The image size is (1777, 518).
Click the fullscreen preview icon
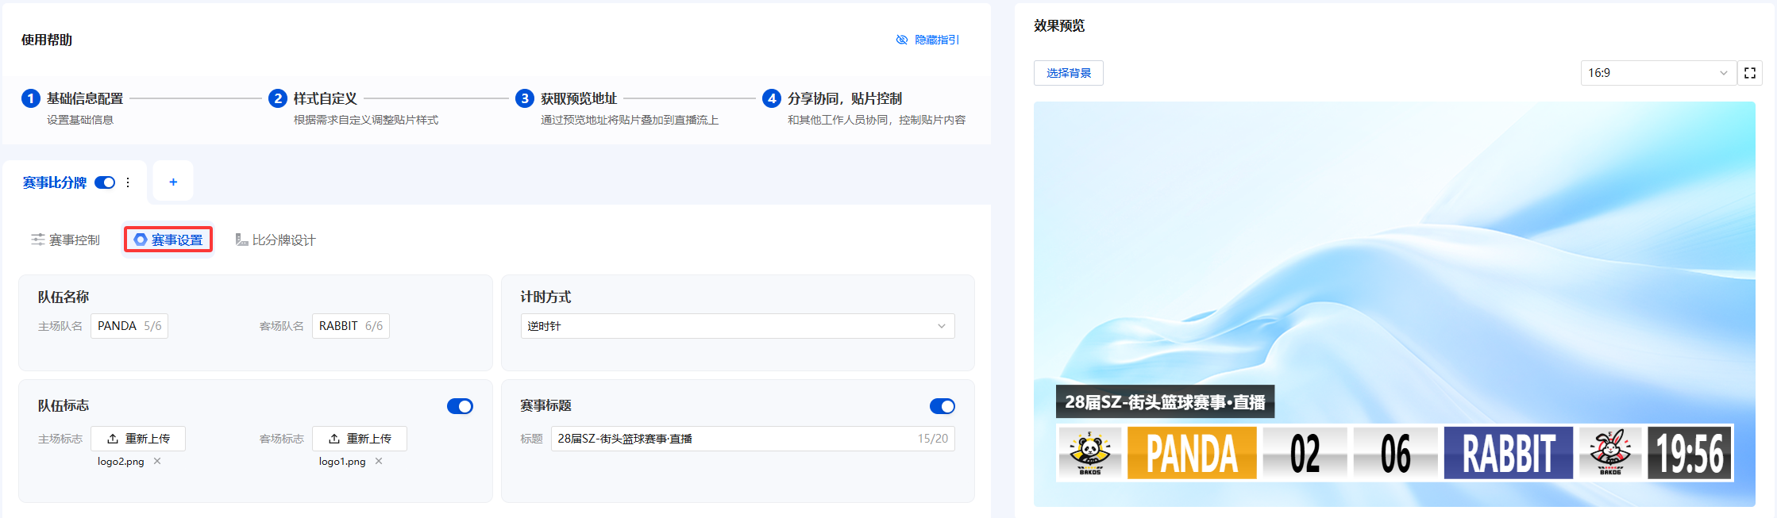1749,73
